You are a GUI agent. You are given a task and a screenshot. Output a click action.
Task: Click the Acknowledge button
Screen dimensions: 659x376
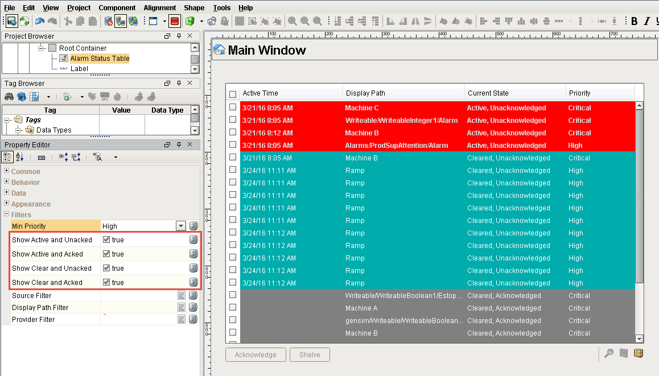tap(256, 355)
